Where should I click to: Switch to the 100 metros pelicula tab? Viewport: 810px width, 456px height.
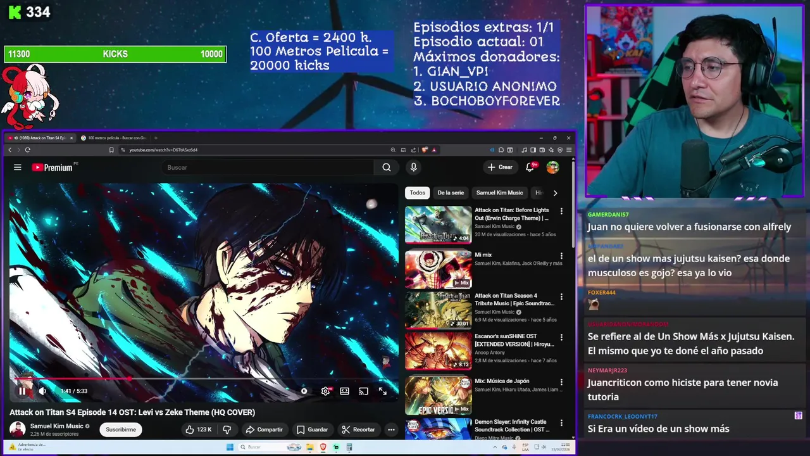[x=114, y=137]
